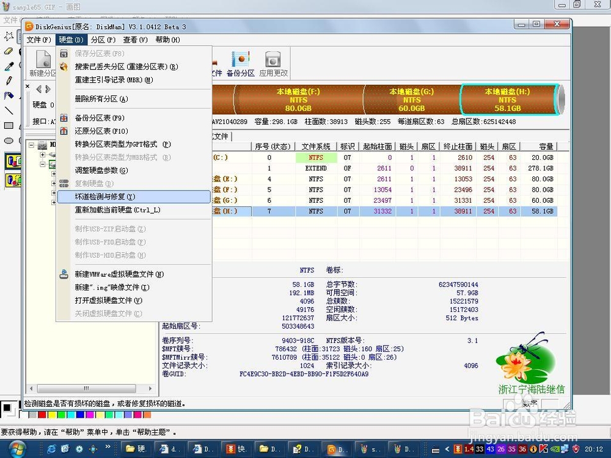Select lower transparent-draw option in Paint toolbox
The height and width of the screenshot is (458, 611).
click(13, 180)
